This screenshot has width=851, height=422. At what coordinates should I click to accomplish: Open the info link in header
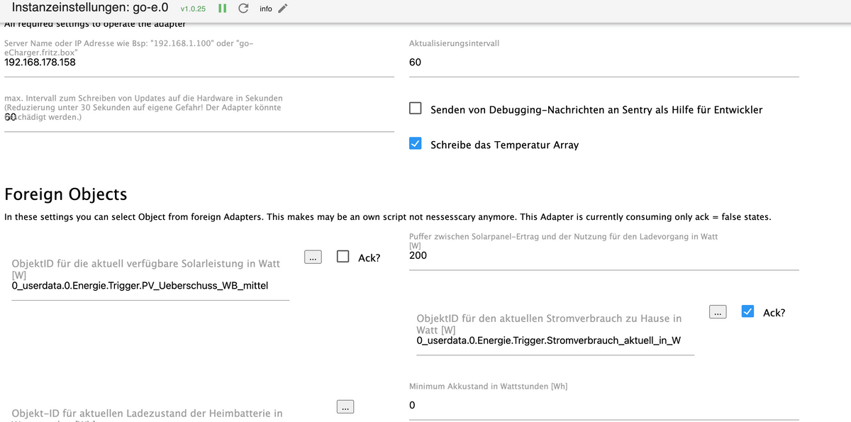265,9
